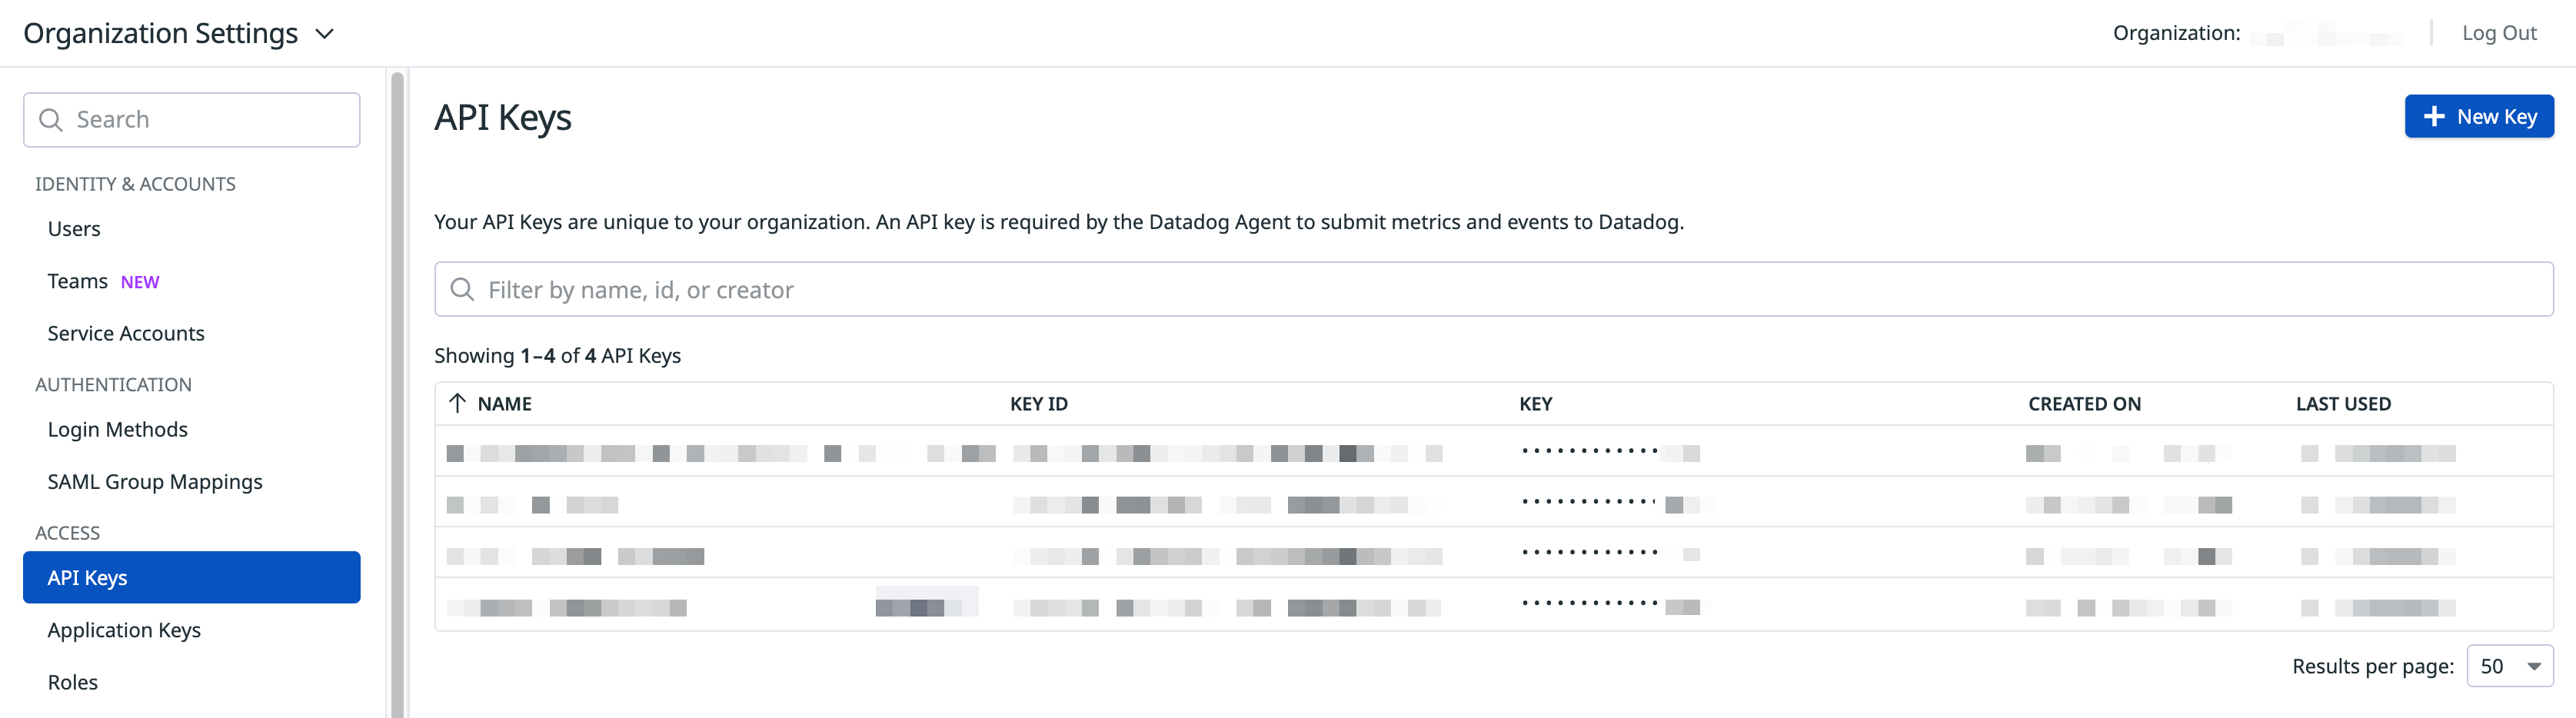The height and width of the screenshot is (718, 2576).
Task: Open the Service Accounts page
Action: pyautogui.click(x=126, y=333)
